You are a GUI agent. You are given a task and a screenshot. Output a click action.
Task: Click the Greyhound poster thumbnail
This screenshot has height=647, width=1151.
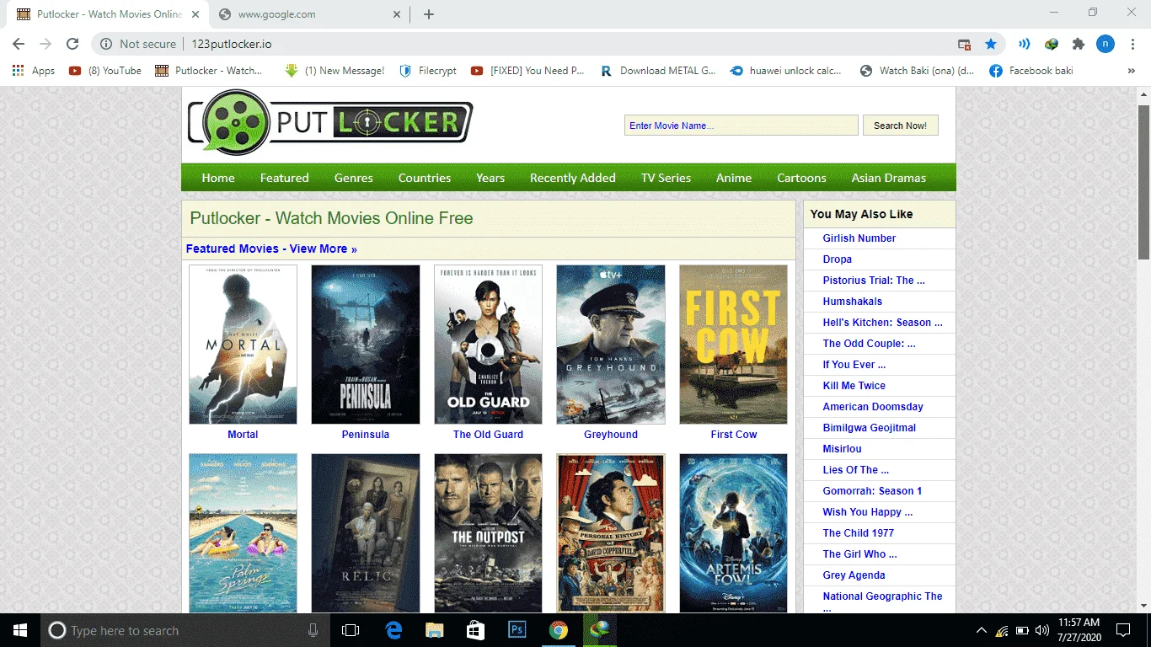(x=611, y=345)
